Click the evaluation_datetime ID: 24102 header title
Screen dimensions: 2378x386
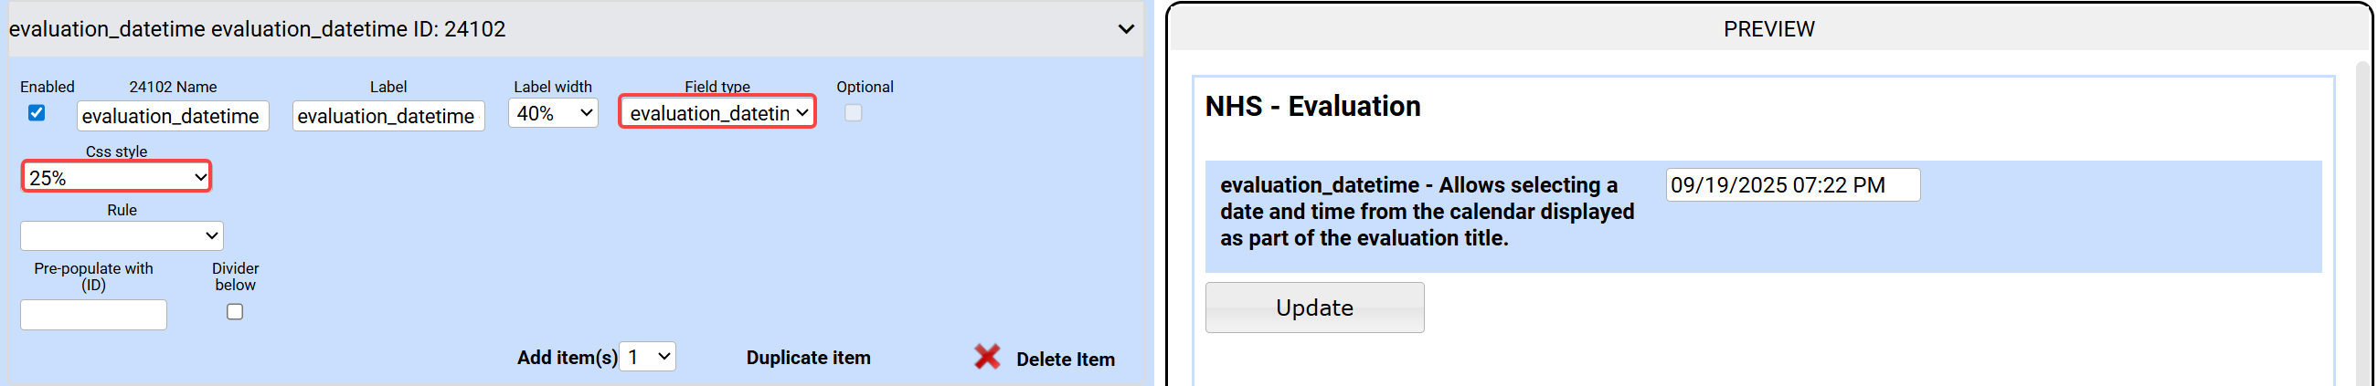258,29
